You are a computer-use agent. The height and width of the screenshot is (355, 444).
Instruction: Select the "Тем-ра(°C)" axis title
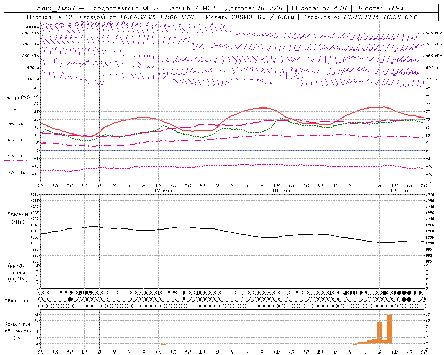point(16,98)
